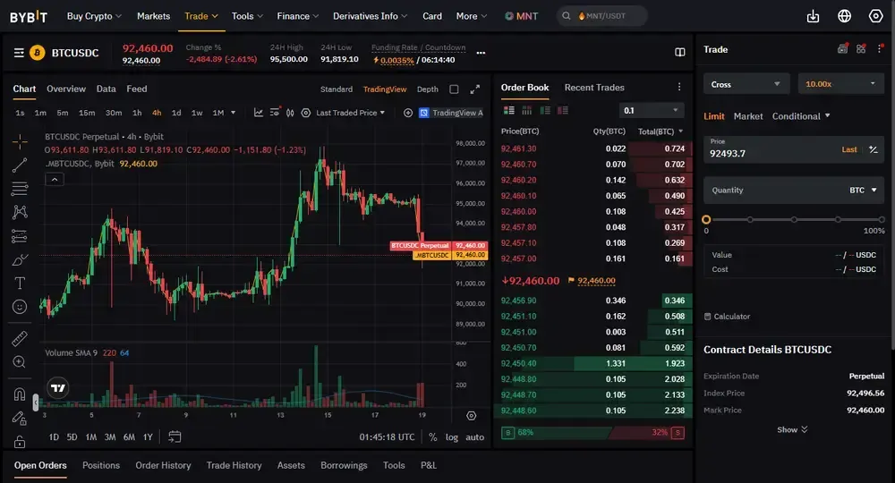This screenshot has width=895, height=483.
Task: Select the Market order type
Action: click(747, 116)
